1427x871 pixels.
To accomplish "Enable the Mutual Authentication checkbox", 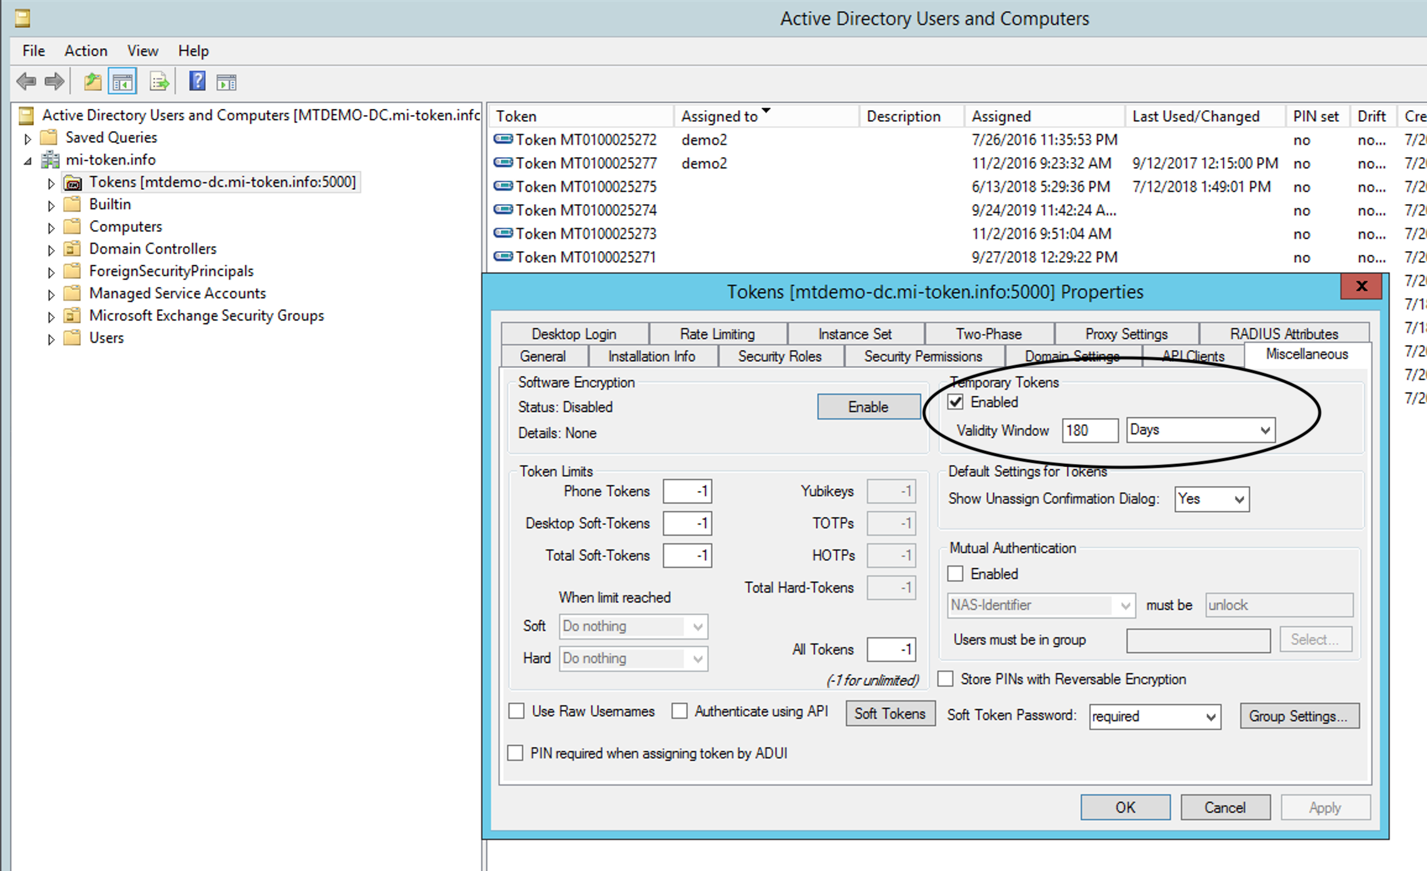I will point(956,574).
